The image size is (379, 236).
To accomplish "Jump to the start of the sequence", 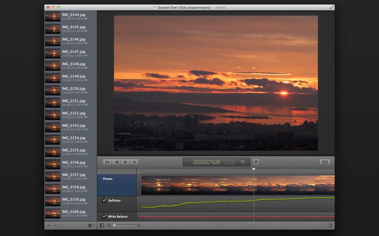I will [107, 162].
